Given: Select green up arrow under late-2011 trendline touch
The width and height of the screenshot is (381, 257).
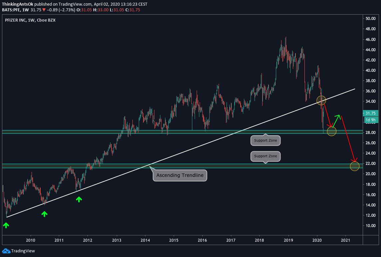Looking at the screenshot, I should [x=79, y=199].
